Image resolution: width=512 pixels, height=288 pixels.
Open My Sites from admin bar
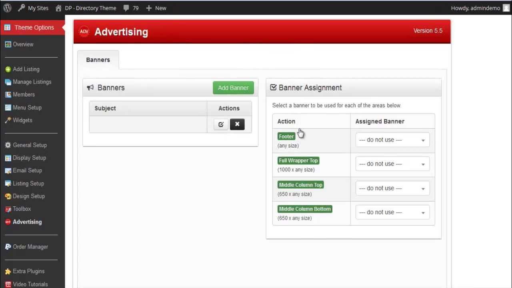point(37,8)
